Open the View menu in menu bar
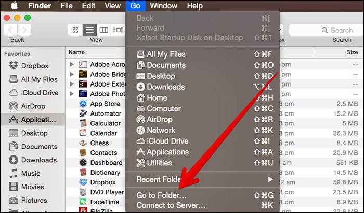 pos(113,6)
